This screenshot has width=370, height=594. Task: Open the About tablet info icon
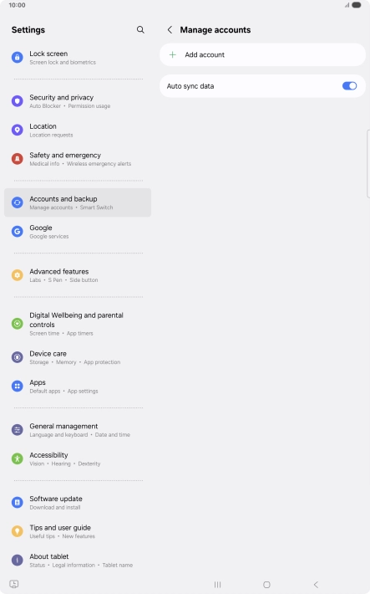(17, 560)
